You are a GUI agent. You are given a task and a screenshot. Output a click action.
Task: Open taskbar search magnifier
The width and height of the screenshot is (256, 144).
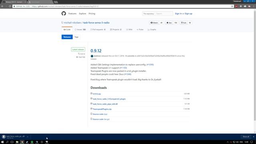click(x=7, y=142)
